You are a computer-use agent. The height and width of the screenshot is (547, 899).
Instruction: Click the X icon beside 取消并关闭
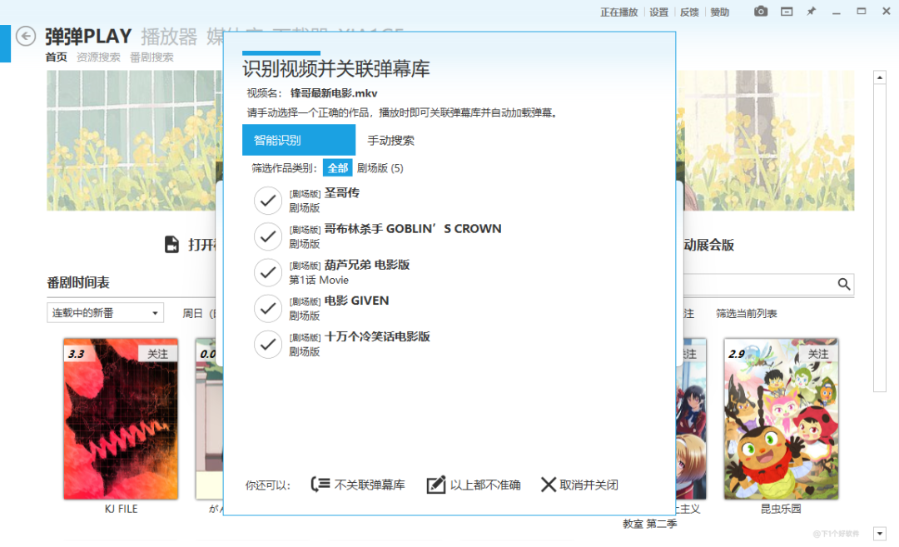[549, 484]
